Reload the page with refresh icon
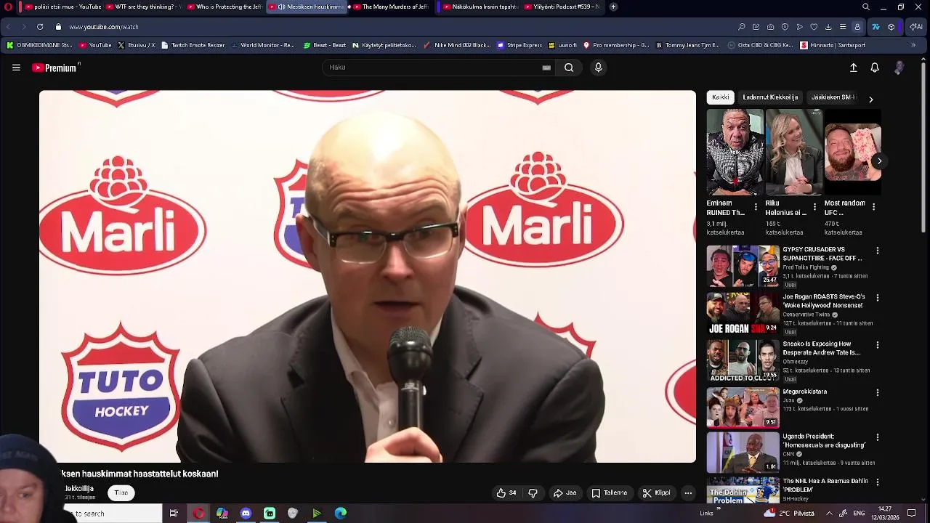Viewport: 930px width, 523px height. (x=40, y=27)
